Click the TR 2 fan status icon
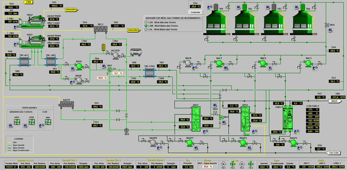 pyautogui.click(x=233, y=163)
